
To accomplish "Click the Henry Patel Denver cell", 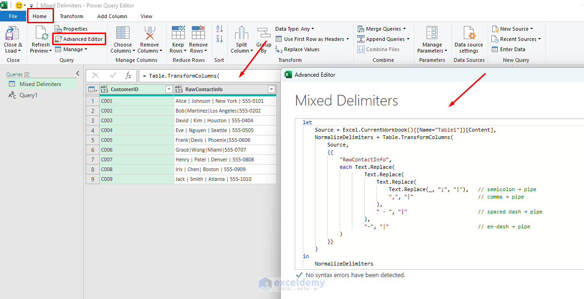I will (225, 159).
